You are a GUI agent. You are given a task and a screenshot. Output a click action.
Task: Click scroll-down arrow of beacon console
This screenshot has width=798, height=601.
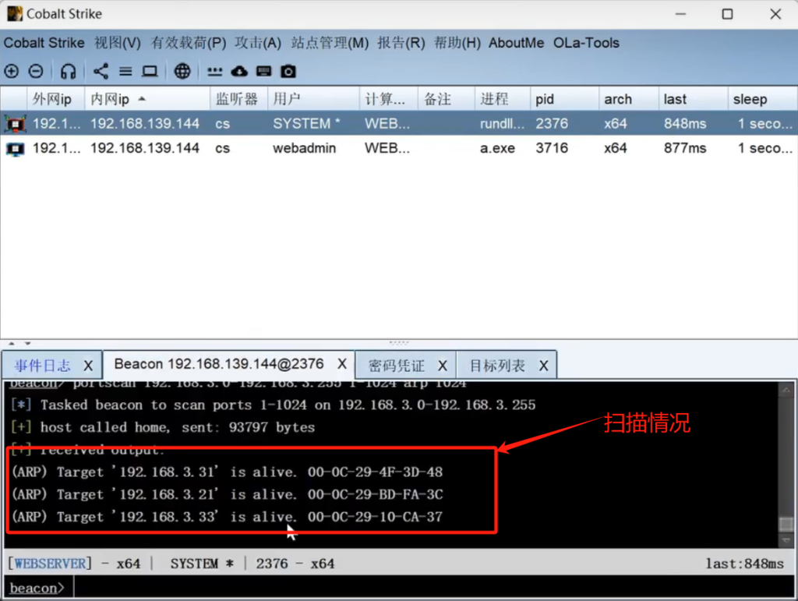coord(786,540)
